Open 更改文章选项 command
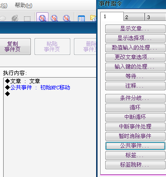The image size is (166, 177). (x=135, y=57)
